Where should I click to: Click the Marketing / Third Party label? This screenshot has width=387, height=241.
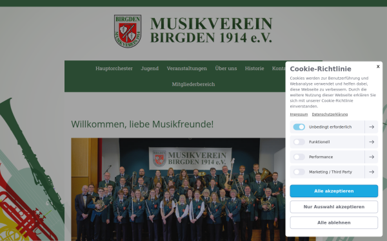coord(330,172)
